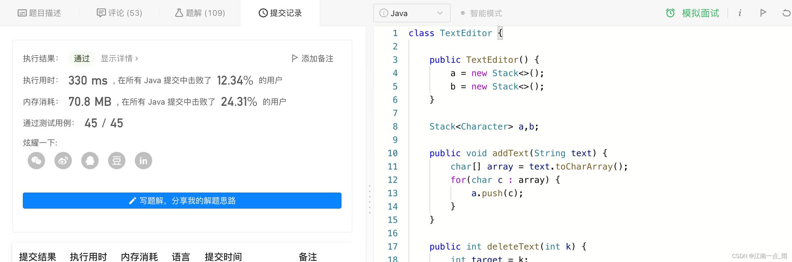Open the 题解 (109) tab
The width and height of the screenshot is (792, 262).
tap(200, 13)
